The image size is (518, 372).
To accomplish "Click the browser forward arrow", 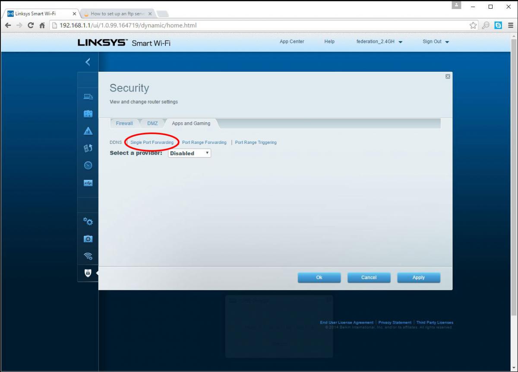I will click(x=19, y=25).
